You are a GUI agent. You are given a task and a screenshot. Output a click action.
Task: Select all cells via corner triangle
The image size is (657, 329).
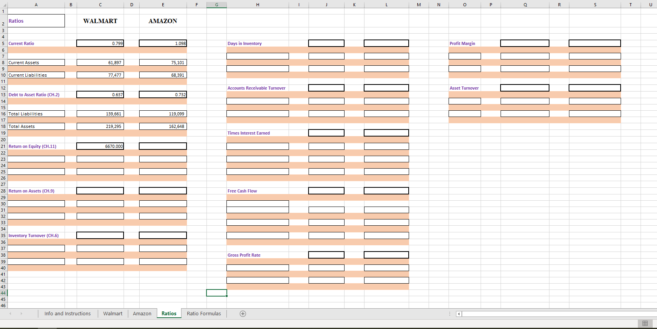[x=3, y=5]
